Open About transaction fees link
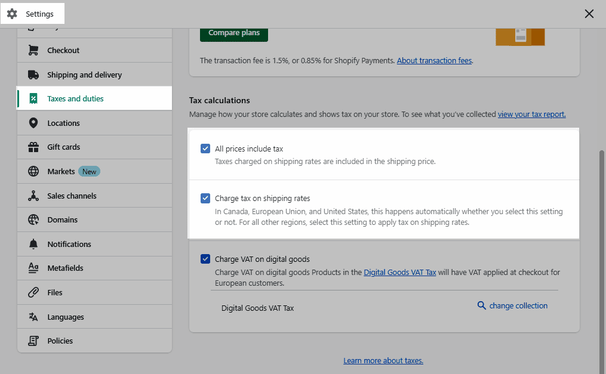The width and height of the screenshot is (606, 374). click(435, 61)
